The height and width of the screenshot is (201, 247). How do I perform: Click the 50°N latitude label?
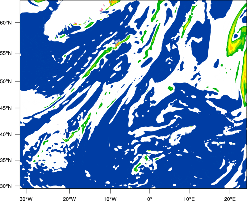[6, 81]
